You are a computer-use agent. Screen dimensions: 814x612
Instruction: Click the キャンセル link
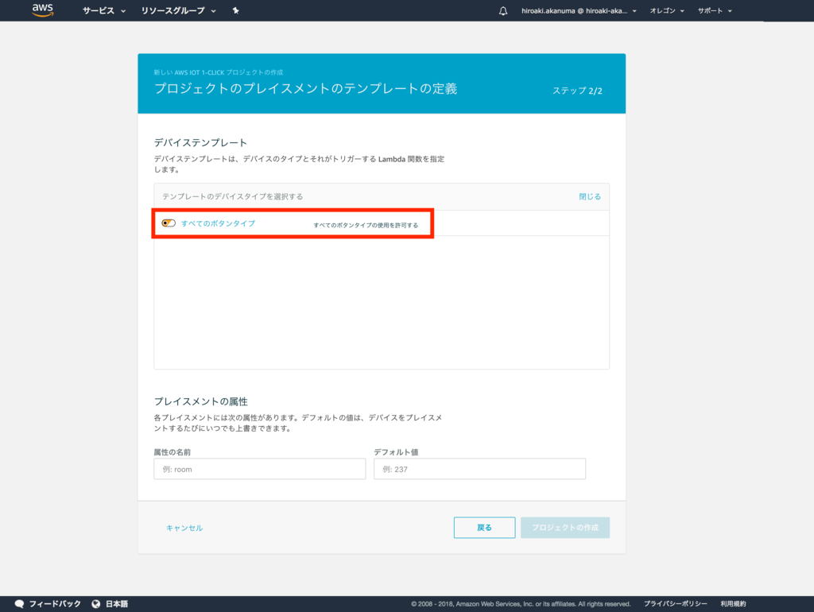184,527
